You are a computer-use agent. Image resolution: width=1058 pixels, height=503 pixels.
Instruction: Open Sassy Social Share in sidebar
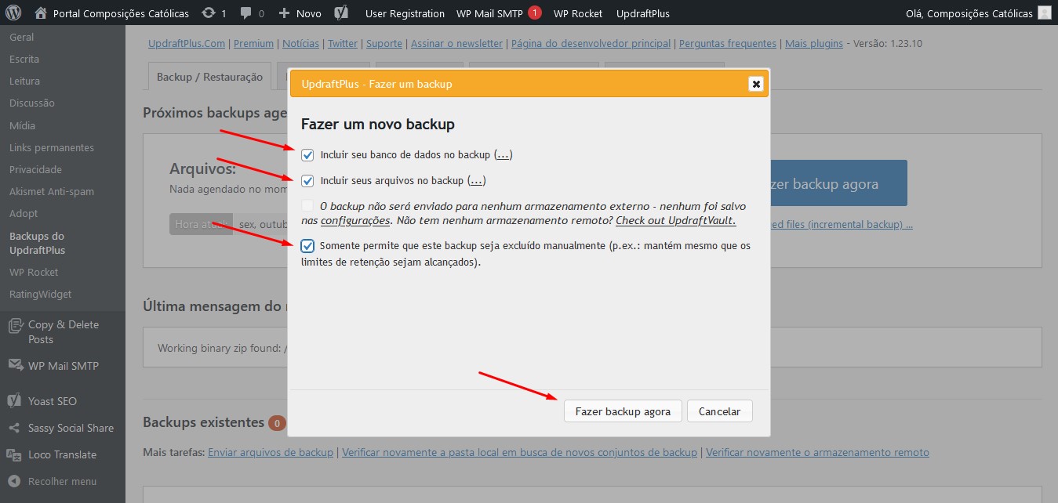[63, 428]
